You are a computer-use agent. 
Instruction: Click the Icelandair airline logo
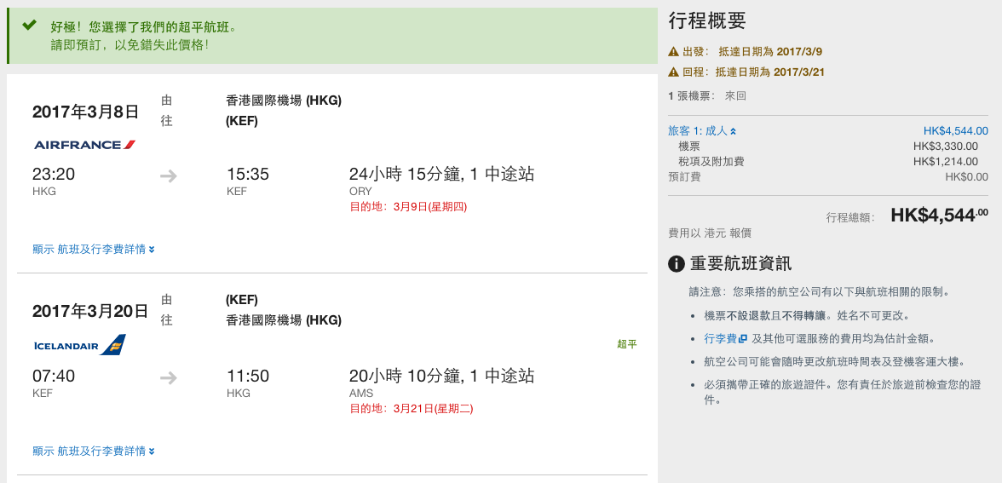click(x=80, y=345)
